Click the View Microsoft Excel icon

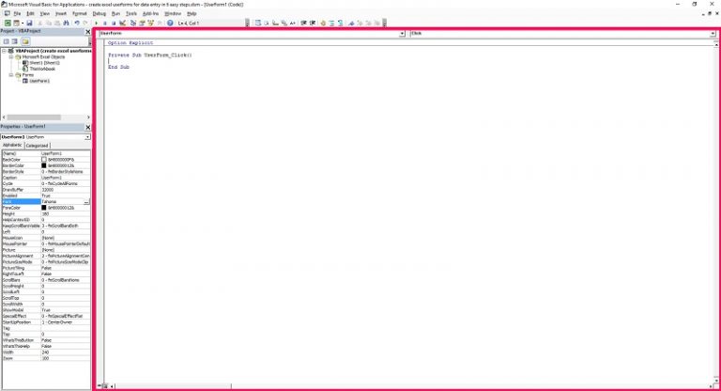(x=6, y=23)
